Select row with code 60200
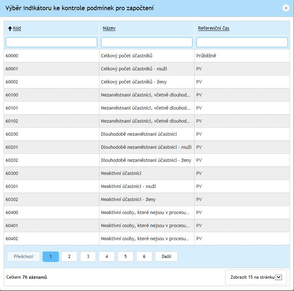Screen dimensions: 294x291 pos(147,134)
